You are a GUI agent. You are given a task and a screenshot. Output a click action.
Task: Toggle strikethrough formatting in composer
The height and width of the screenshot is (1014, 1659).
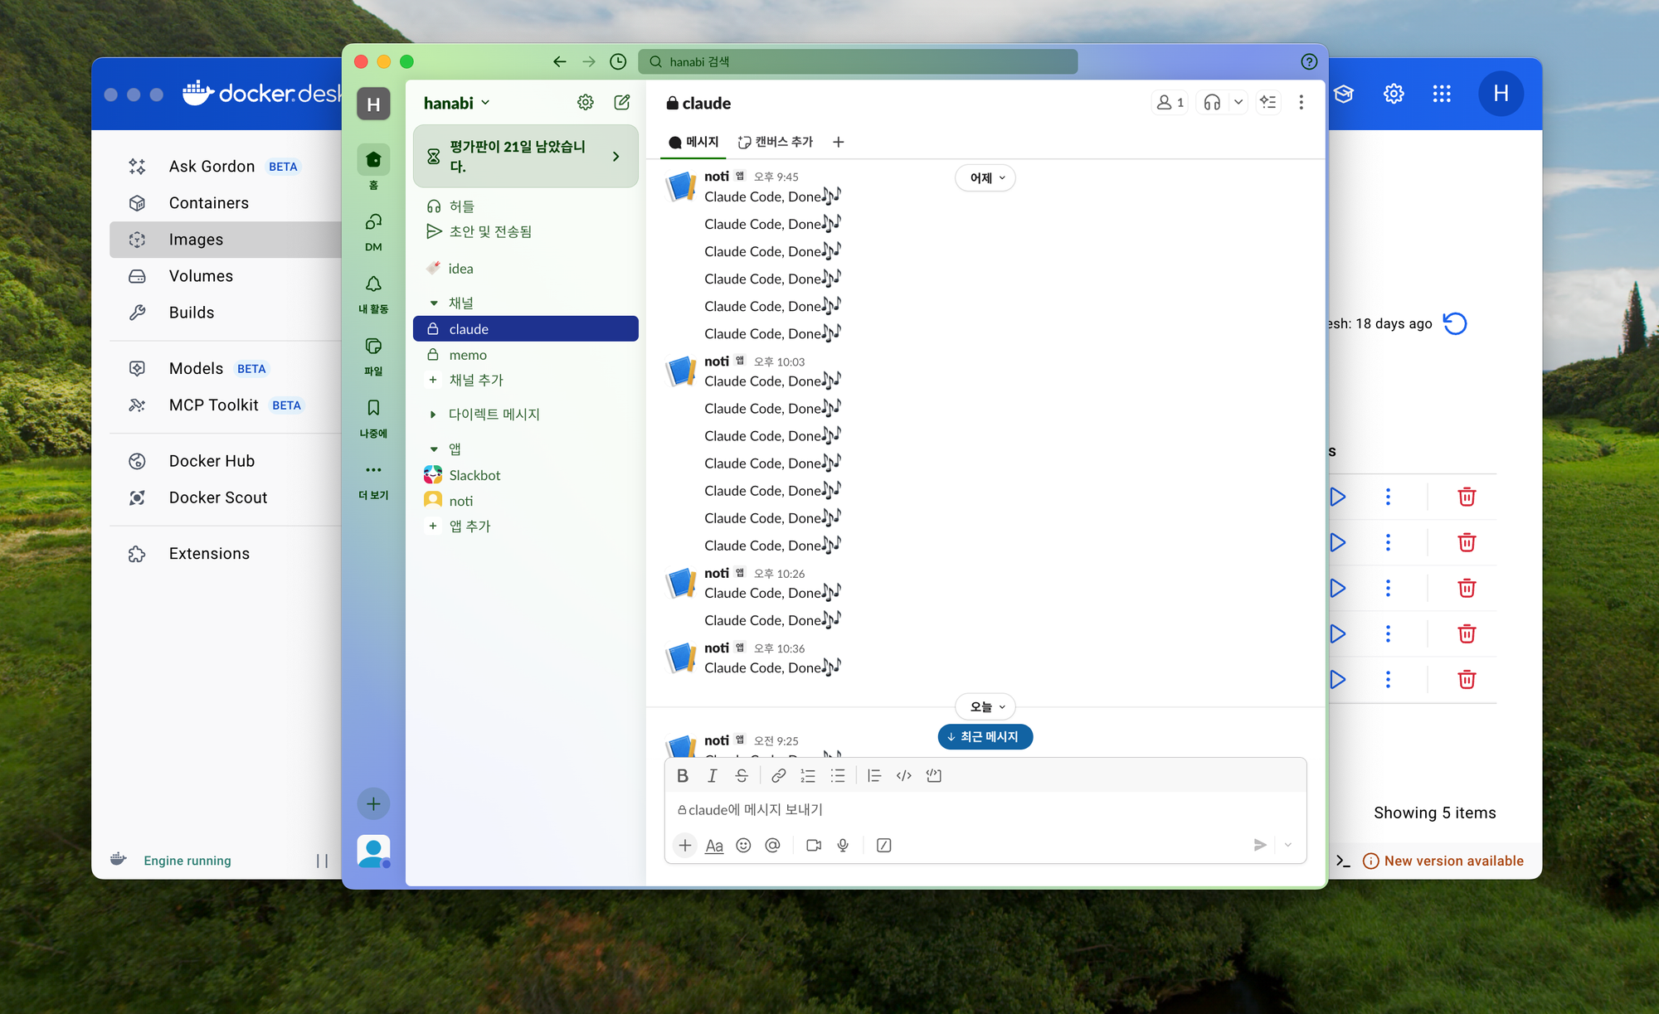[742, 775]
